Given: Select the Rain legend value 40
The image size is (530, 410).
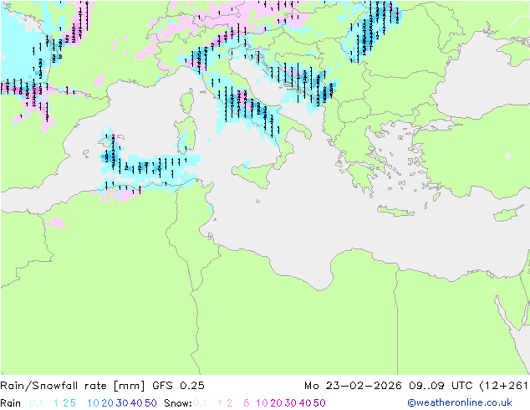Looking at the screenshot, I should point(136,403).
